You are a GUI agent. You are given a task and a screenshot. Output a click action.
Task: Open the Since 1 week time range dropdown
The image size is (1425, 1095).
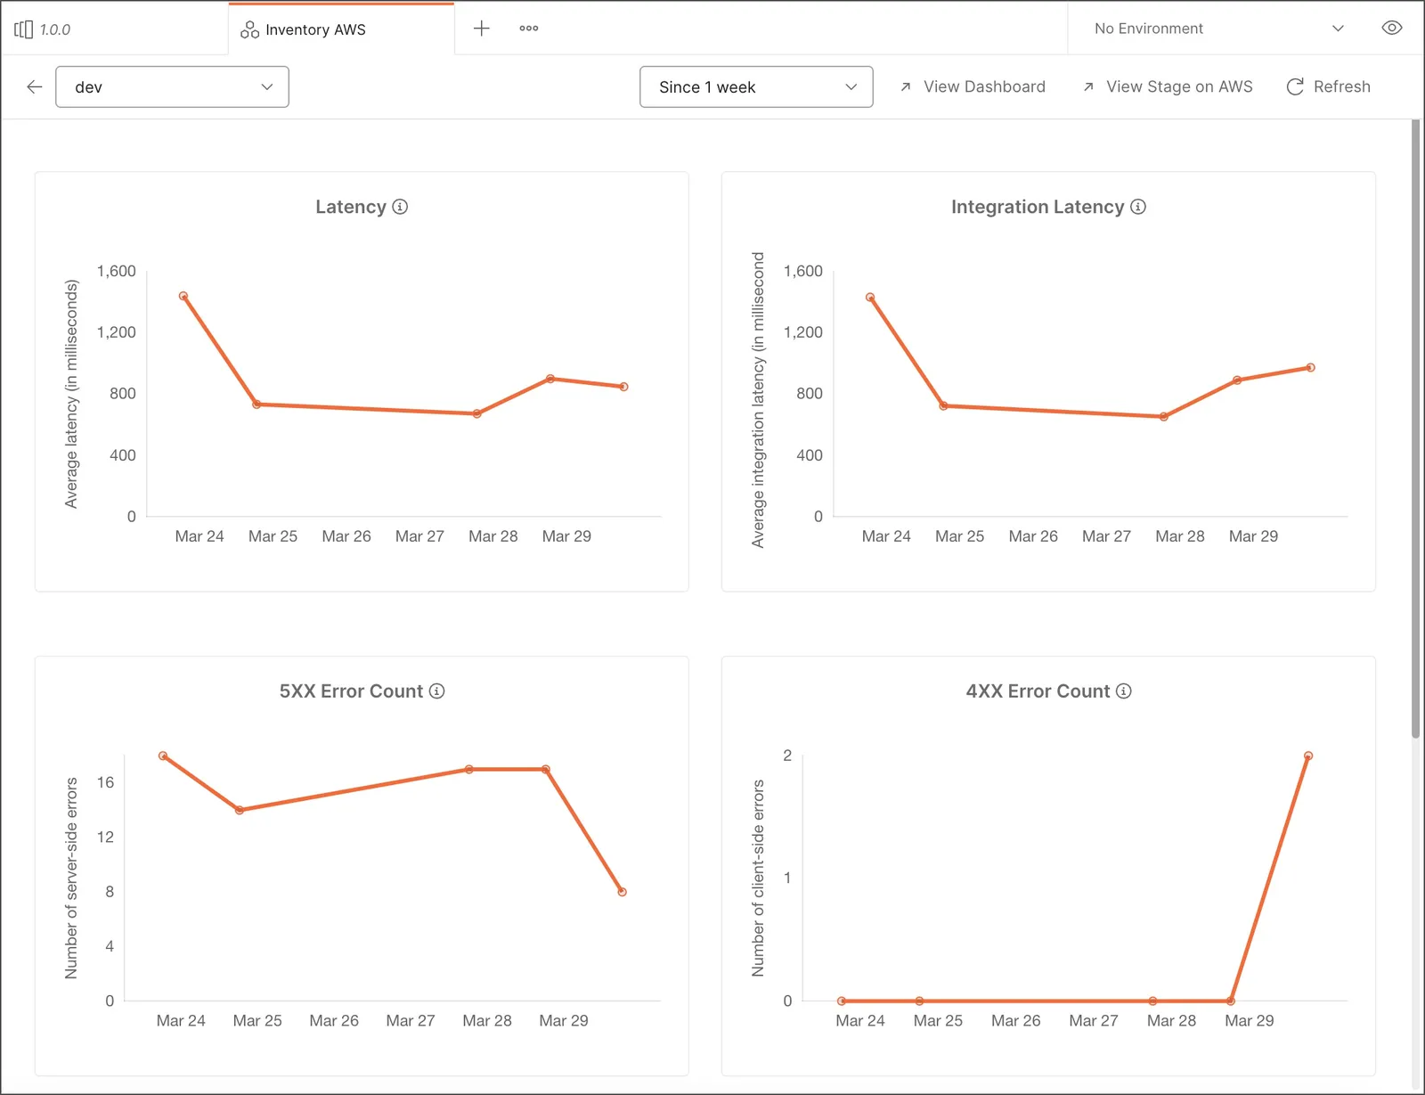click(x=756, y=86)
